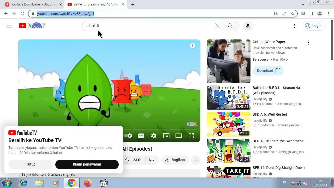The width and height of the screenshot is (334, 188).
Task: Click Download on HashiCorp ad
Action: (x=268, y=70)
